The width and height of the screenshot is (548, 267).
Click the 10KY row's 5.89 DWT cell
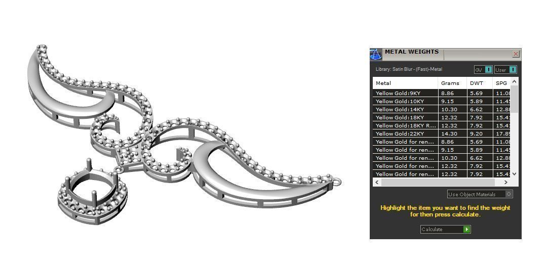pyautogui.click(x=480, y=101)
